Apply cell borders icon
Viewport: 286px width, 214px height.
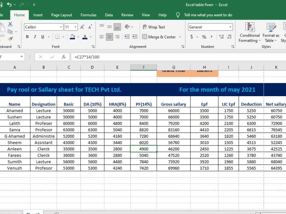(x=57, y=37)
